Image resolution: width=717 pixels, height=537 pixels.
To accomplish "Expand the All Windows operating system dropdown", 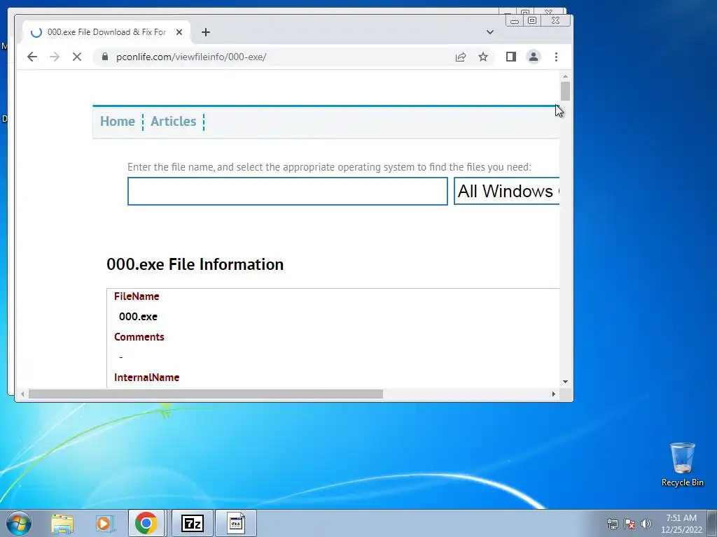I will 507,192.
